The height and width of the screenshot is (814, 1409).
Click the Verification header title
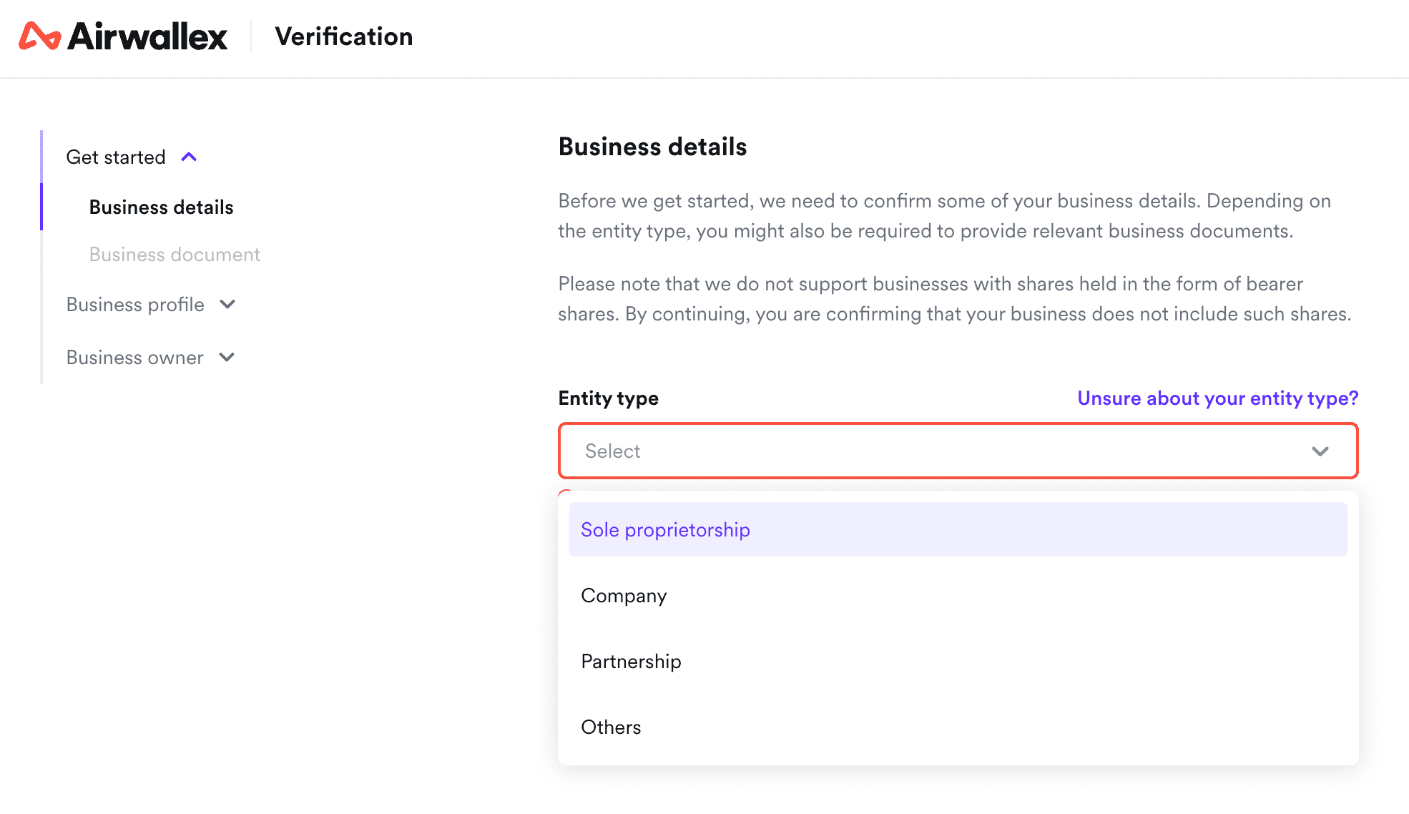coord(344,36)
